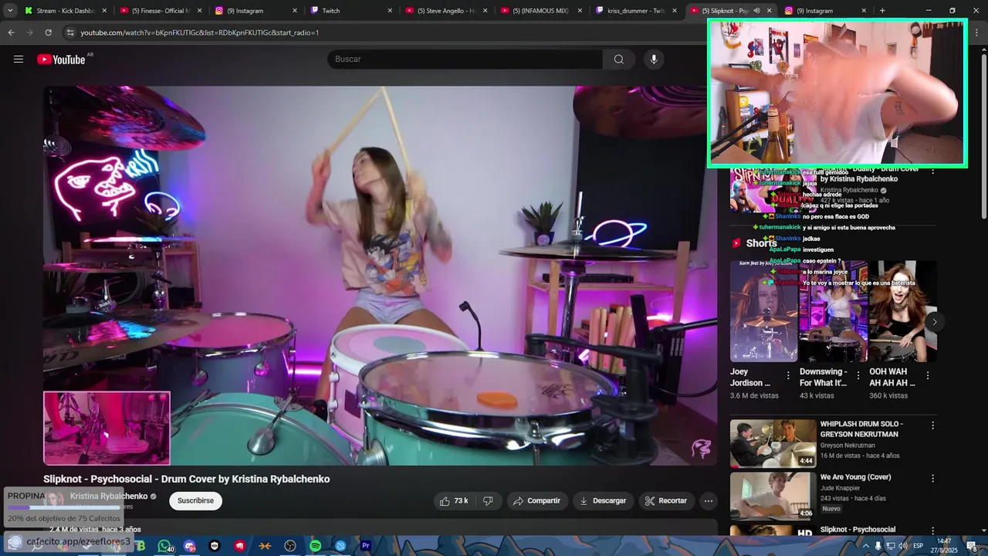Screen dimensions: 988x556
Task: Open the red fist app in taskbar
Action: point(240,546)
